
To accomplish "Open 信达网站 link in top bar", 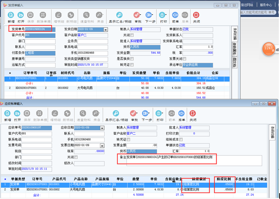I will pos(247,5).
